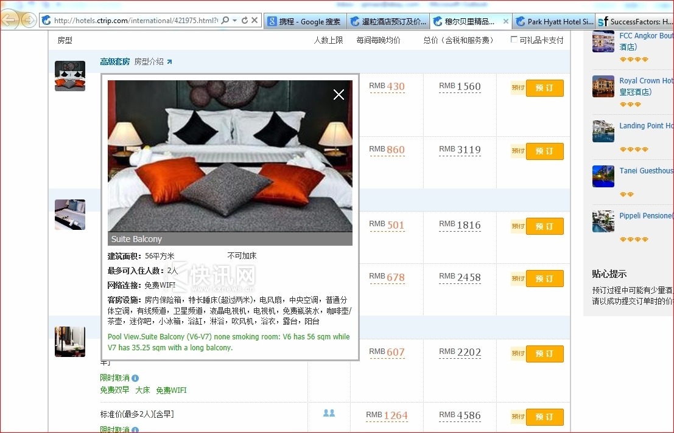Switch to the 遑粒酒店预订及价 tab
Viewport: 674px width, 433px height.
[388, 21]
